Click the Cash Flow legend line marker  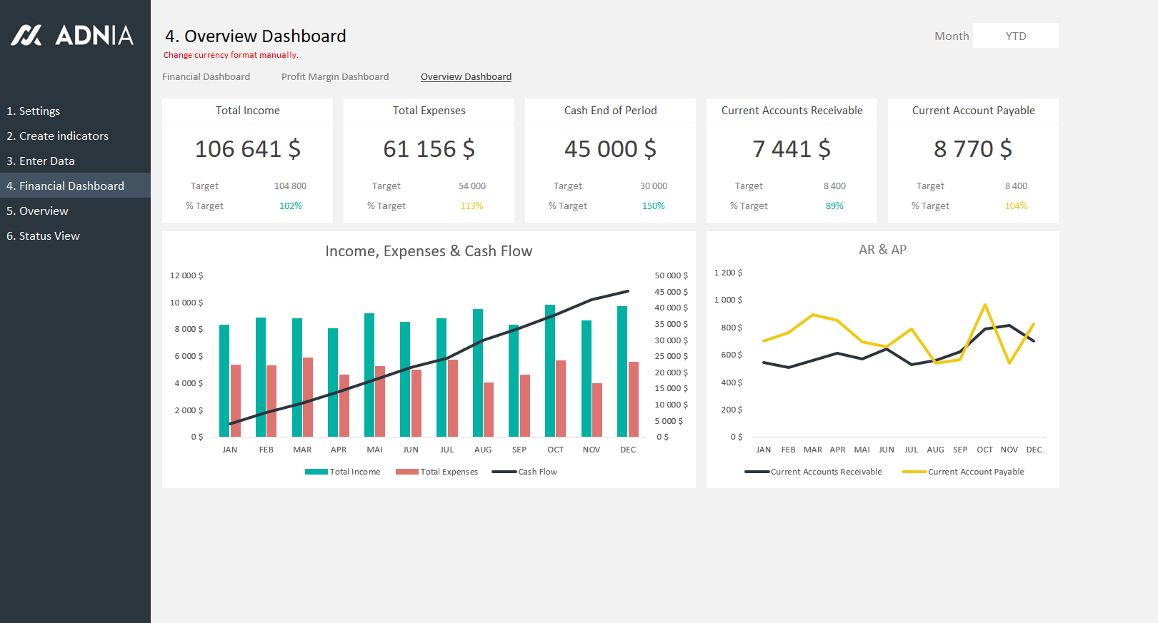coord(504,472)
